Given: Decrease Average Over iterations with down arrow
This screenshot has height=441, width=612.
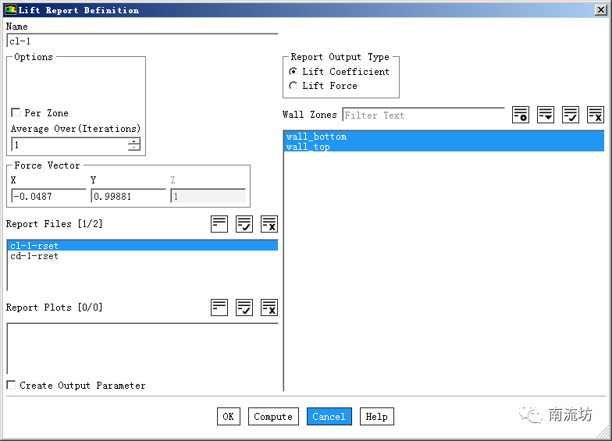Looking at the screenshot, I should (x=134, y=148).
